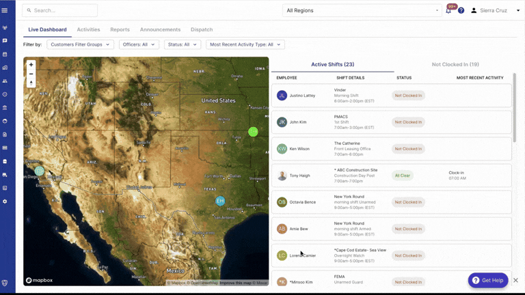This screenshot has width=525, height=295.
Task: Click the JL avatar for Justino Lattey
Action: (282, 96)
